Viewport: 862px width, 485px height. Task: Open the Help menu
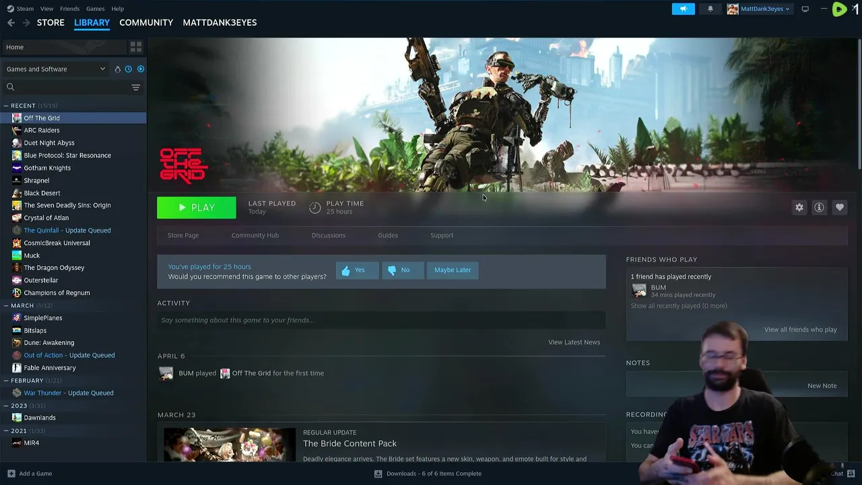(117, 9)
